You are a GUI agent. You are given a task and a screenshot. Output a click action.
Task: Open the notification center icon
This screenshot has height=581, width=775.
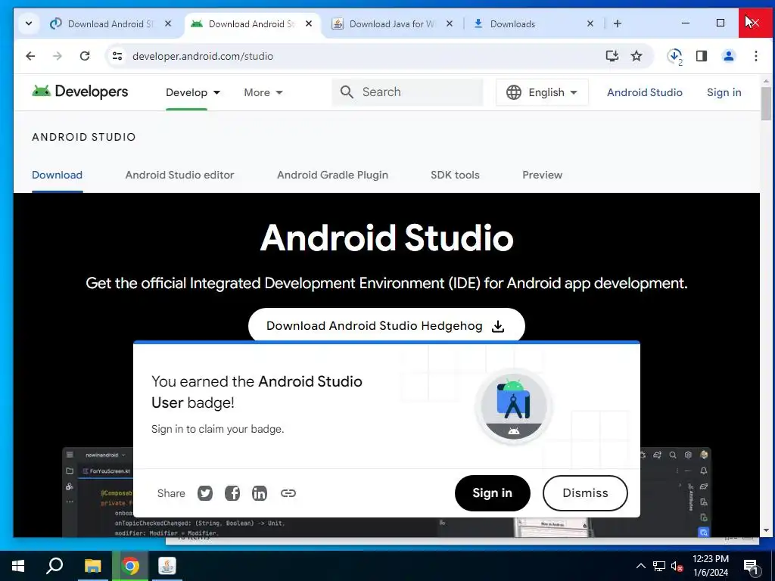(751, 566)
